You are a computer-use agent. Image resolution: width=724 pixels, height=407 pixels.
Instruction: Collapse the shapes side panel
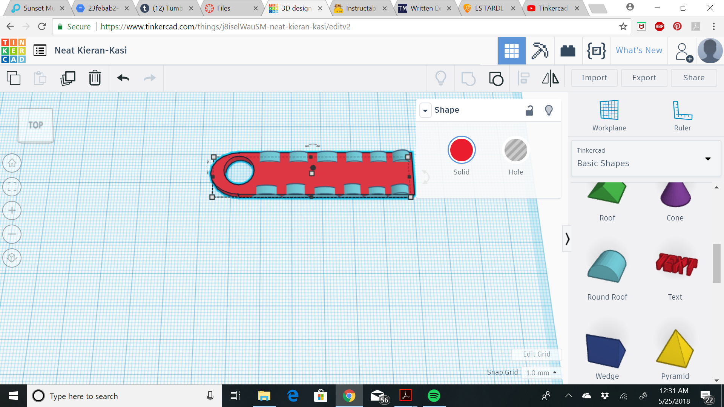coord(567,239)
